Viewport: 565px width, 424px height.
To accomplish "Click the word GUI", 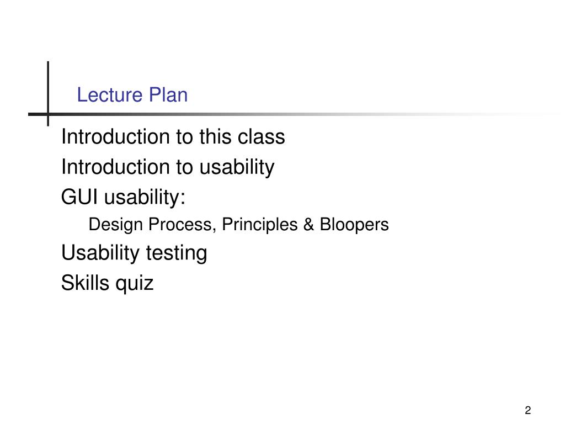I will tap(79, 197).
